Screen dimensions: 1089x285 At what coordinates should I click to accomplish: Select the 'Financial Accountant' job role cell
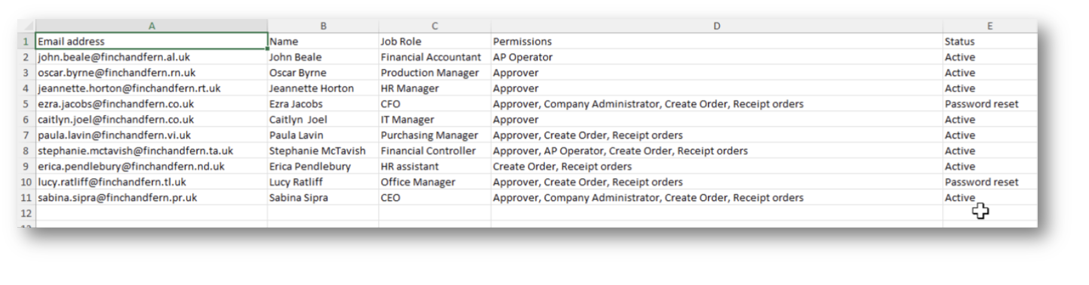(x=434, y=57)
